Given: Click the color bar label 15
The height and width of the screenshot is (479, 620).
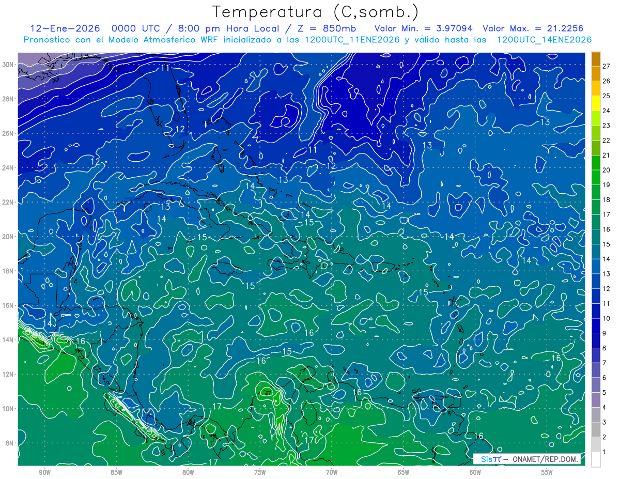Looking at the screenshot, I should point(607,244).
